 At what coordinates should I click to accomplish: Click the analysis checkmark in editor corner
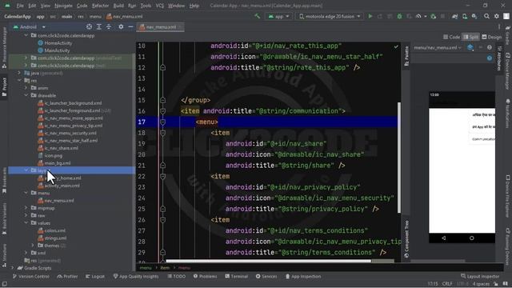(396, 46)
